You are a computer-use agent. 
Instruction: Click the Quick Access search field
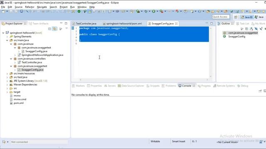tap(221, 17)
